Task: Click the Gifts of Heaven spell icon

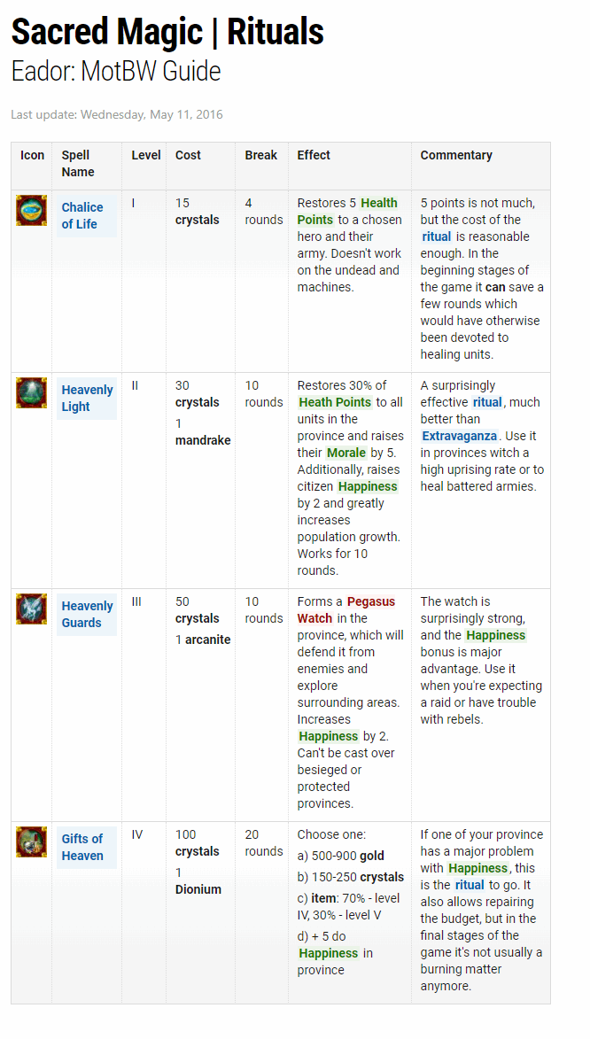Action: 31,841
